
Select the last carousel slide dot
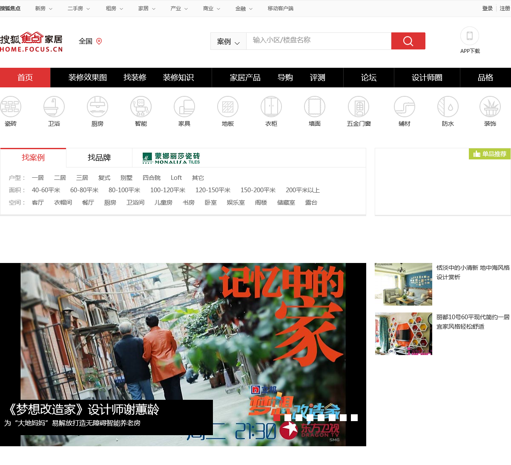click(x=354, y=418)
